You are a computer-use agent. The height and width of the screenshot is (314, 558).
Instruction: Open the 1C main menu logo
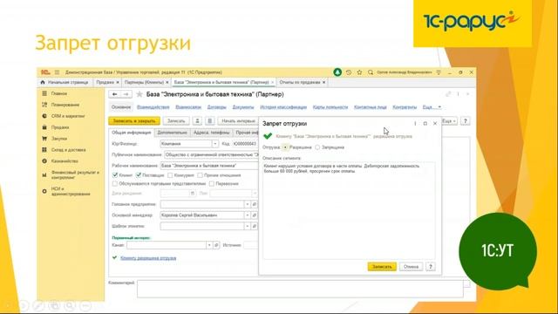(x=45, y=72)
